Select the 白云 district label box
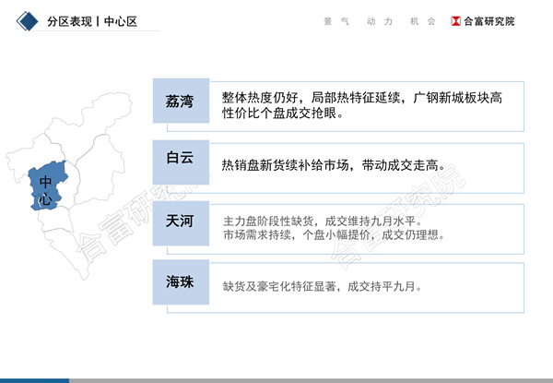The height and width of the screenshot is (383, 553). click(181, 162)
